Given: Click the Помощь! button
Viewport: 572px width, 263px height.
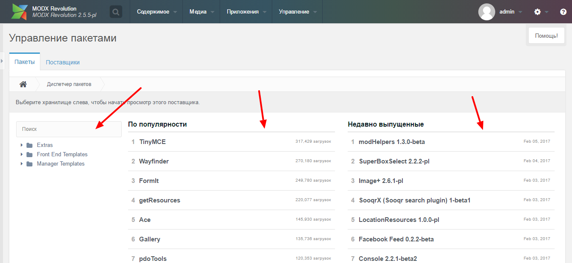Looking at the screenshot, I should pos(546,36).
